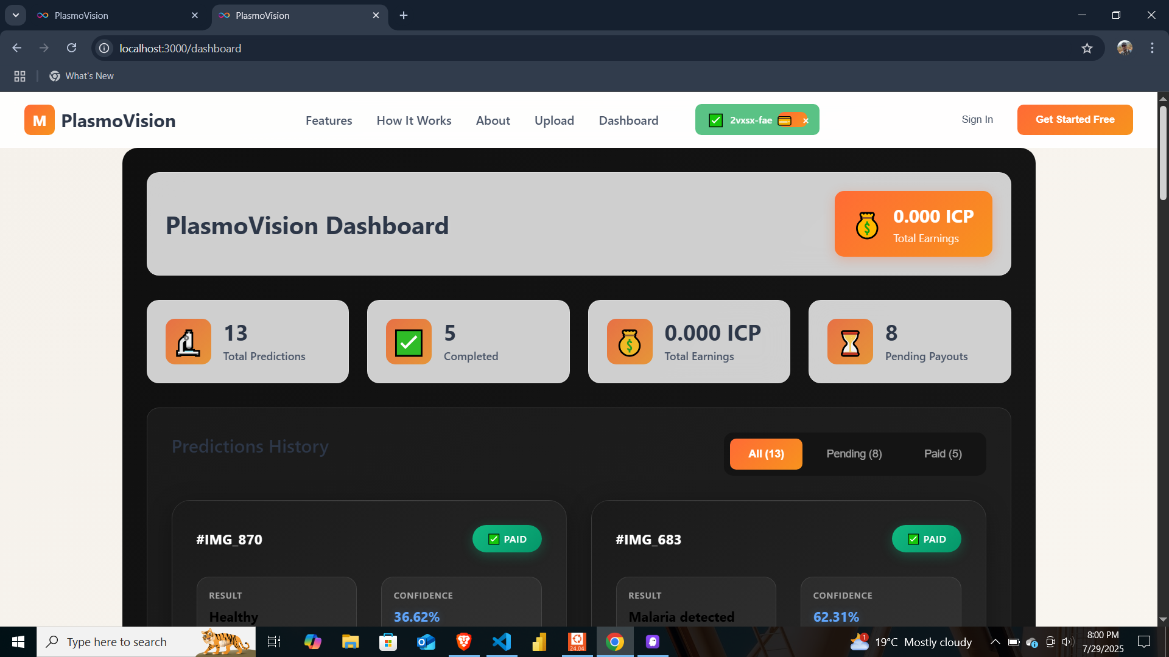Open Visual Studio Code from the taskbar
The image size is (1169, 657).
coord(502,642)
